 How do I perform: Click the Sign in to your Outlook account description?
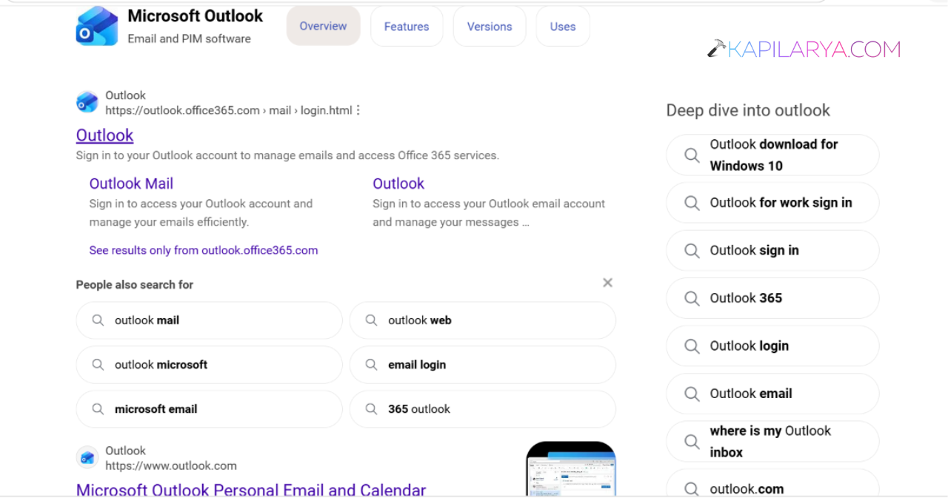[x=287, y=155]
